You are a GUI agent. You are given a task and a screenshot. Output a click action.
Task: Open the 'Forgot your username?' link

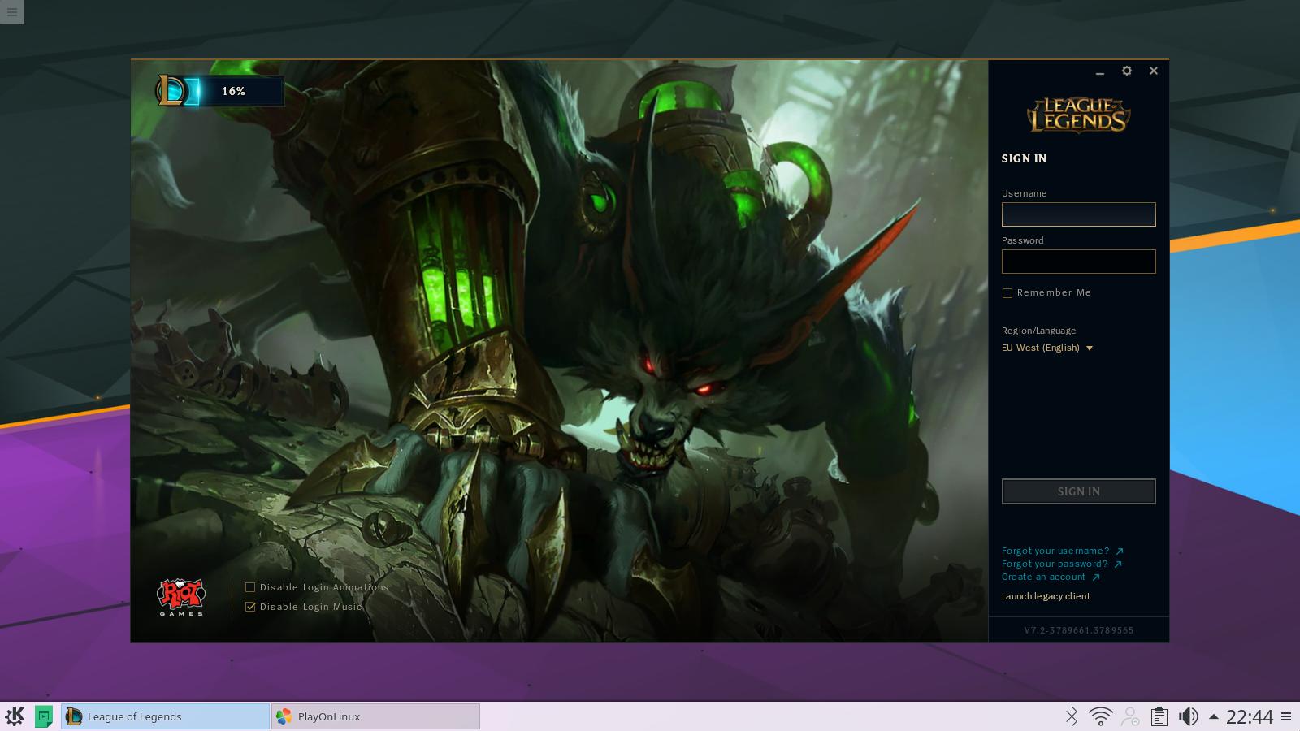(1062, 551)
